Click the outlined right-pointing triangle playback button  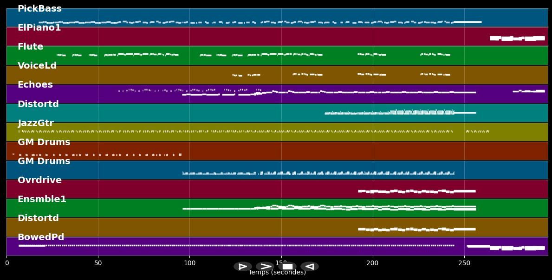(242, 267)
